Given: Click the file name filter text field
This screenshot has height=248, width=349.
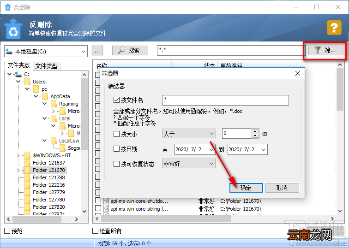Looking at the screenshot, I should 225,100.
